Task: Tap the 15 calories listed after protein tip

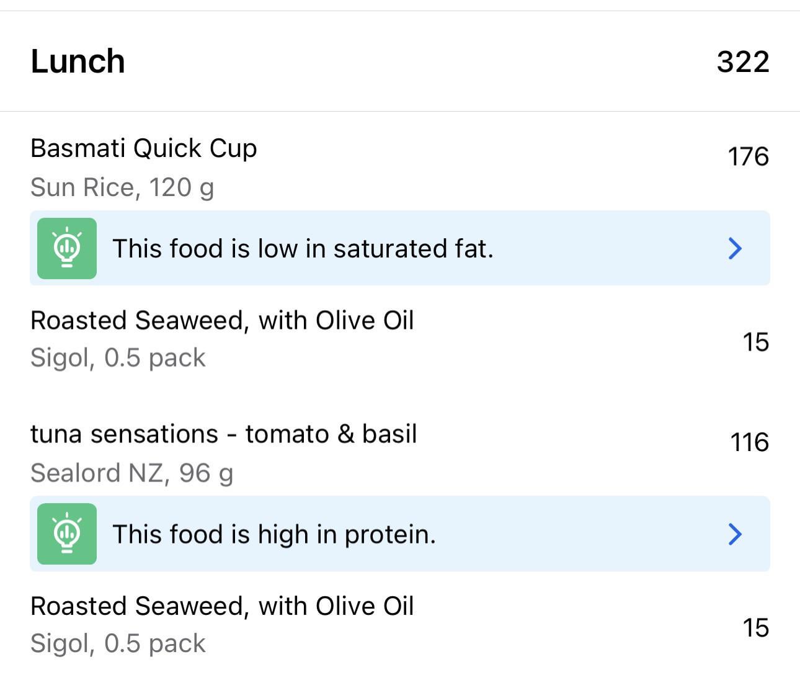Action: pyautogui.click(x=756, y=628)
